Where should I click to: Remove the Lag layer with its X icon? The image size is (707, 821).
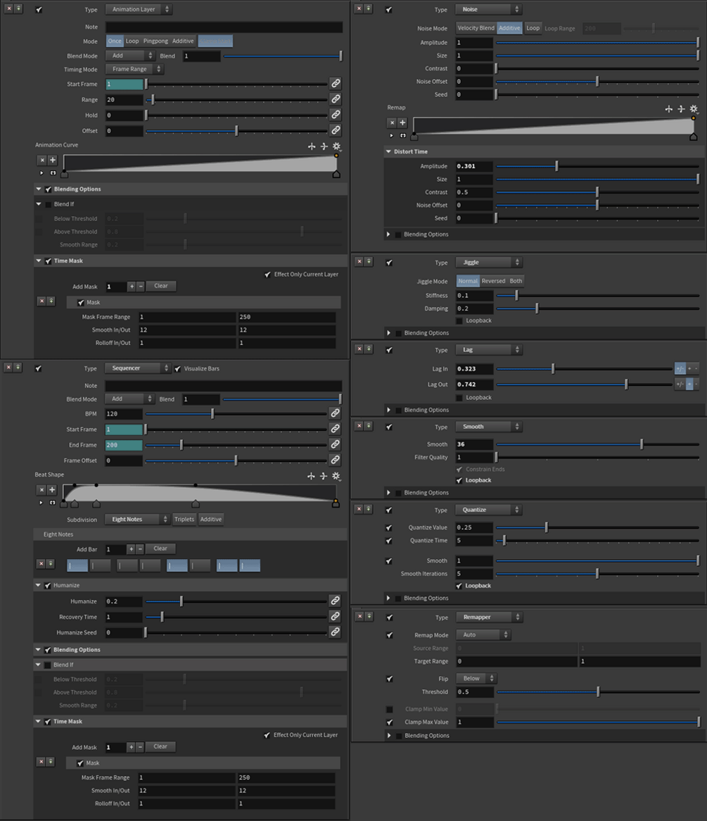pyautogui.click(x=359, y=349)
